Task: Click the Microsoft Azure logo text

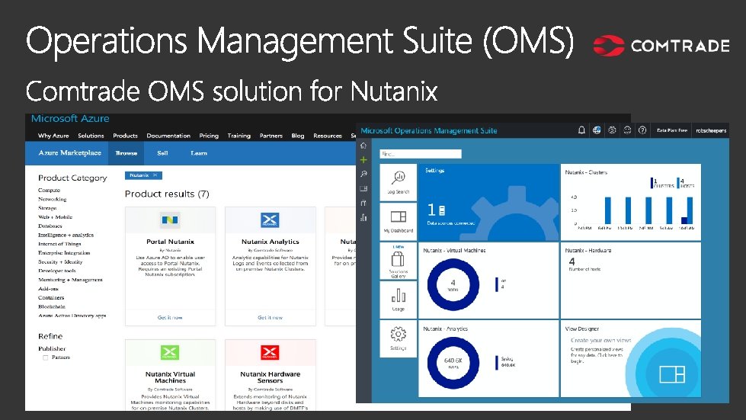Action: (x=70, y=118)
